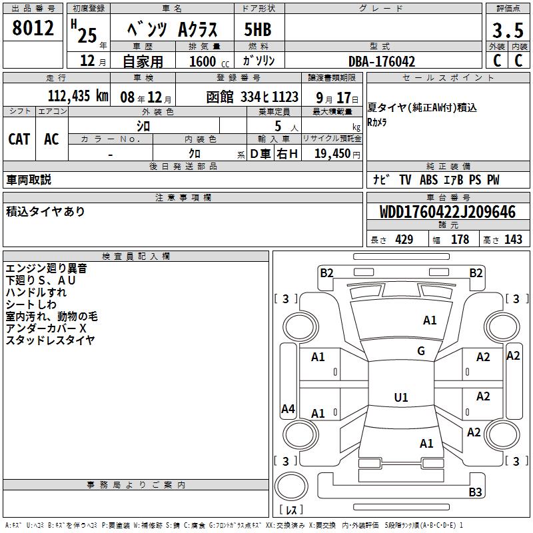
Task: Click the A1 mark on the hood
Action: (x=430, y=320)
